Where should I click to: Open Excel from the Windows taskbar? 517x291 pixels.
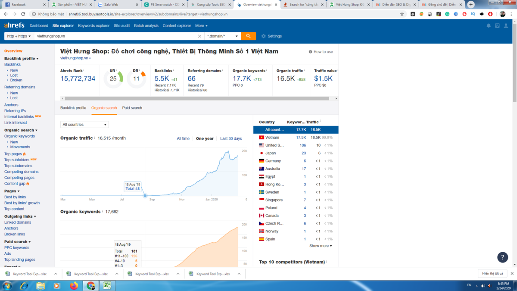(x=107, y=285)
